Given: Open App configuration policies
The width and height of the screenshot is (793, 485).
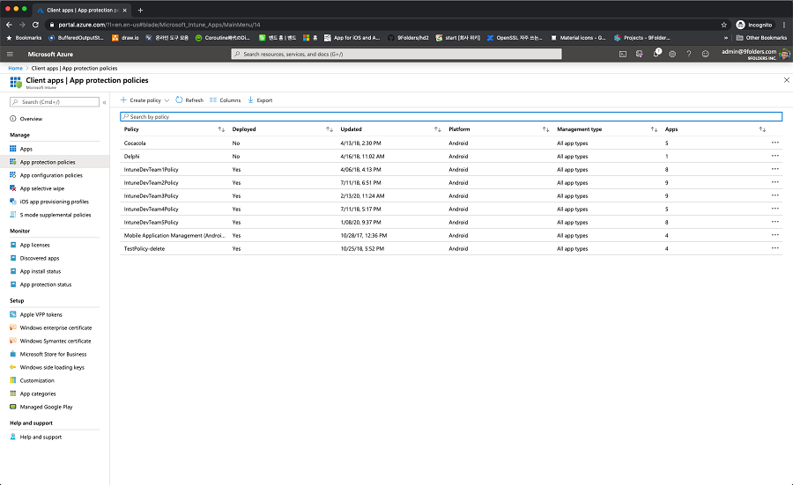Looking at the screenshot, I should tap(51, 175).
